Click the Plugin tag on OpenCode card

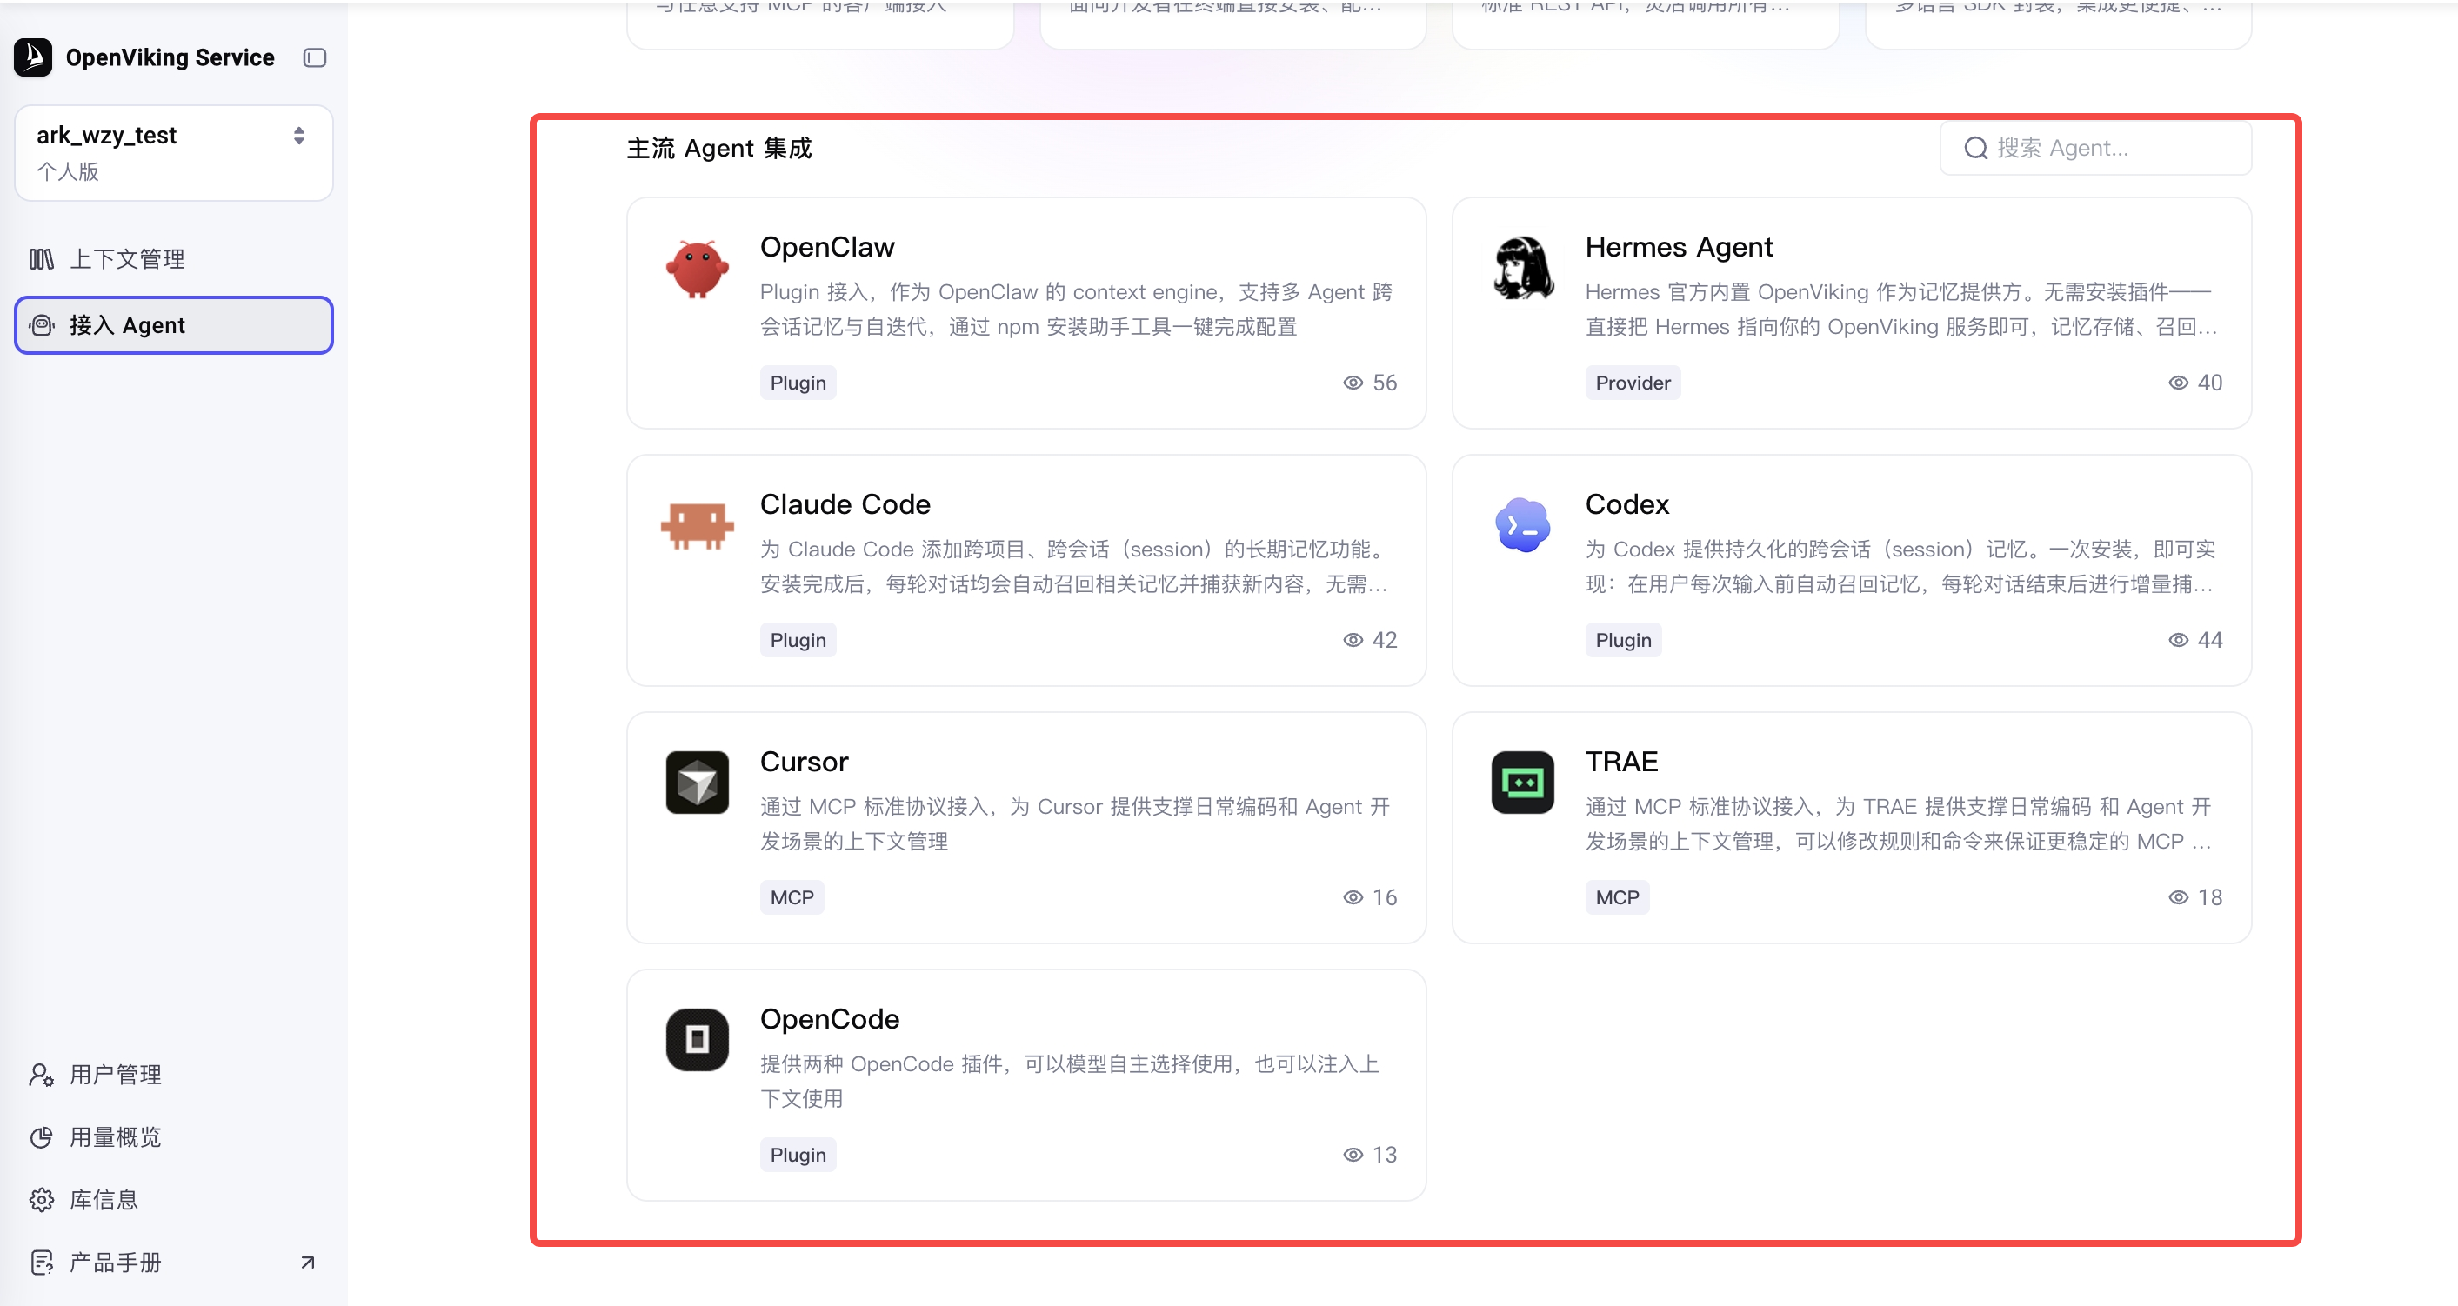[x=798, y=1155]
